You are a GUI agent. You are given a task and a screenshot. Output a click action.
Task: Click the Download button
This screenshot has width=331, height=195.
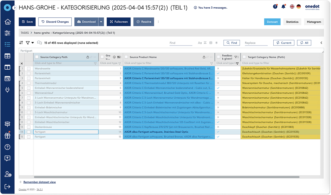click(x=86, y=22)
